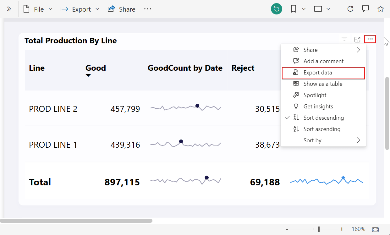Mark report as favorite with the star icon

pos(381,9)
